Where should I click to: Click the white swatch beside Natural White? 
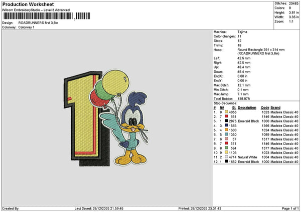click(227, 157)
